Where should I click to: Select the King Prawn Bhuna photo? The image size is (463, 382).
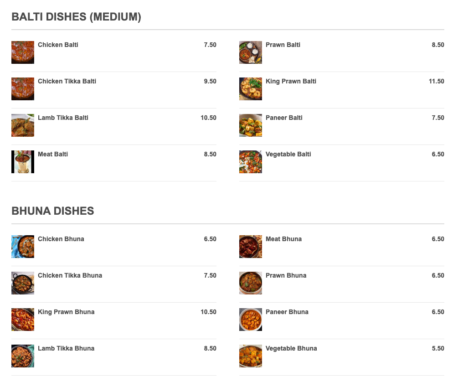pos(23,320)
